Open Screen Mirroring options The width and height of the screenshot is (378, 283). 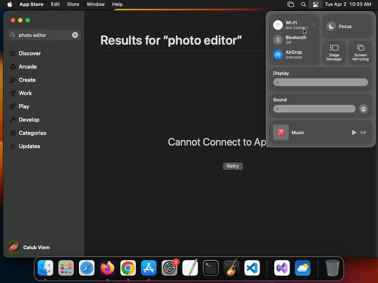[360, 53]
